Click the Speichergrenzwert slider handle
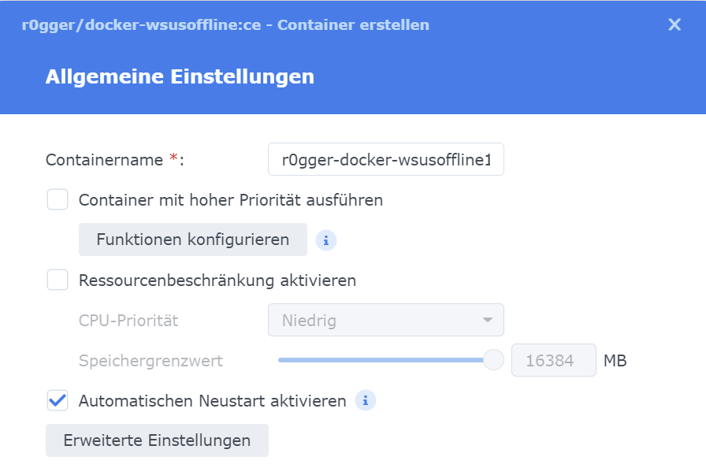Image resolution: width=706 pixels, height=468 pixels. (493, 360)
